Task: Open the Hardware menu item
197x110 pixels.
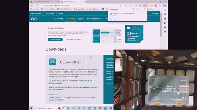Action: click(59, 19)
